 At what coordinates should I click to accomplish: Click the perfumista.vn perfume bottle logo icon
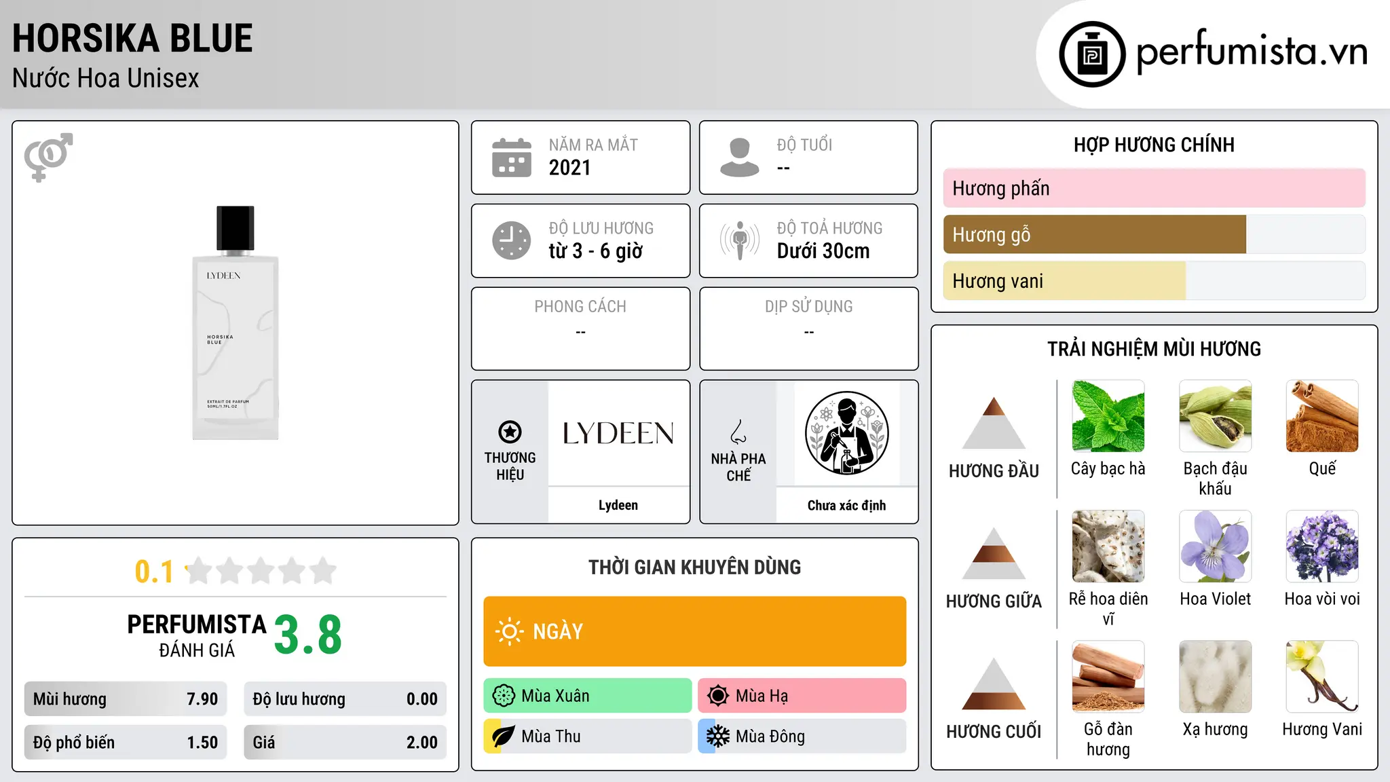[1092, 54]
